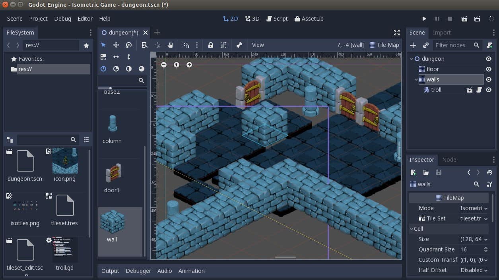Open the Project menu
The height and width of the screenshot is (280, 499).
point(38,18)
